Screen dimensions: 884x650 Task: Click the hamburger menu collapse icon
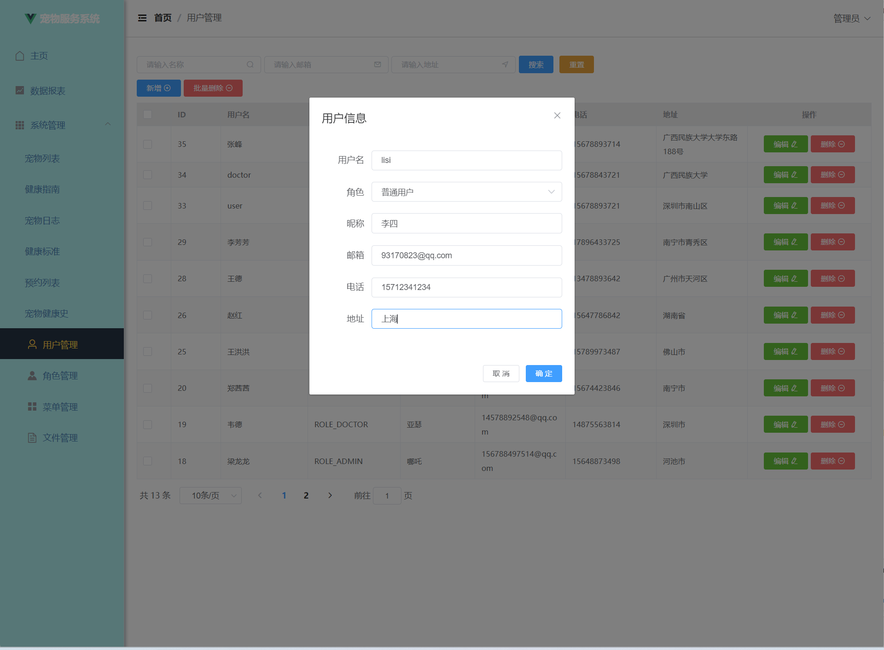pyautogui.click(x=142, y=18)
